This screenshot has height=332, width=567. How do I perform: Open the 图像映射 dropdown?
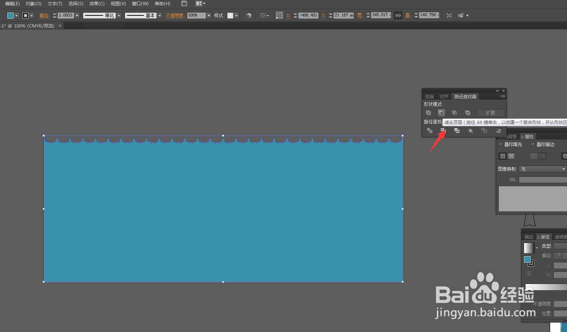point(542,169)
